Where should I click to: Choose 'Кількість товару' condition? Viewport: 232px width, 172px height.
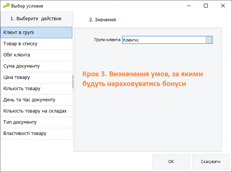click(x=36, y=89)
